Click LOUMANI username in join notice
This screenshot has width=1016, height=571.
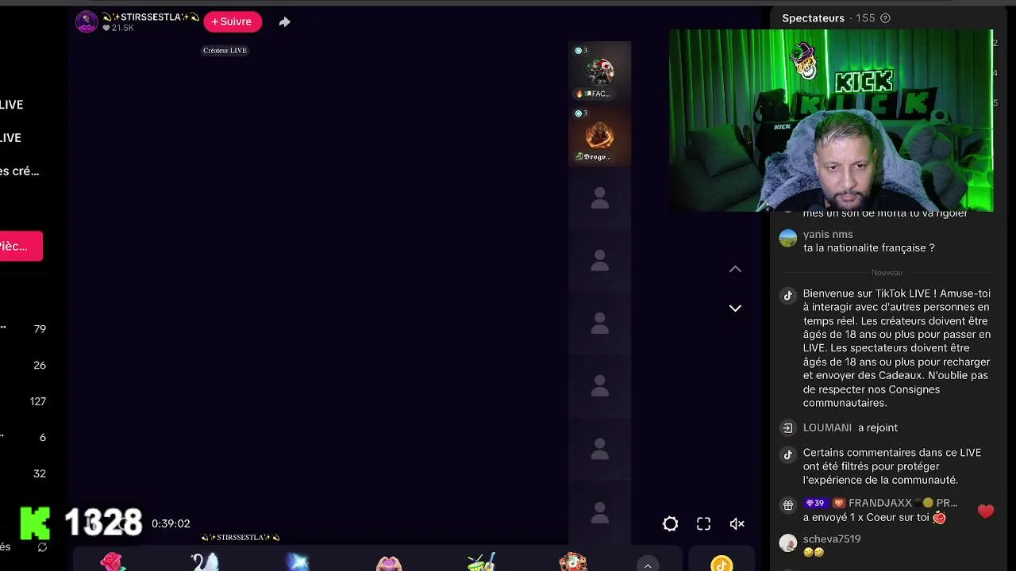point(827,427)
